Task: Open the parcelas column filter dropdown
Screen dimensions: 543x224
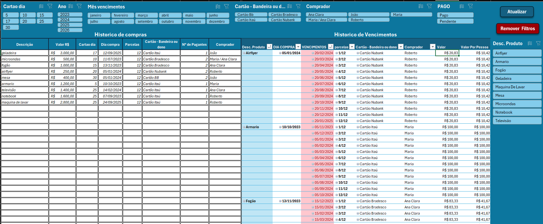Action: (352, 47)
